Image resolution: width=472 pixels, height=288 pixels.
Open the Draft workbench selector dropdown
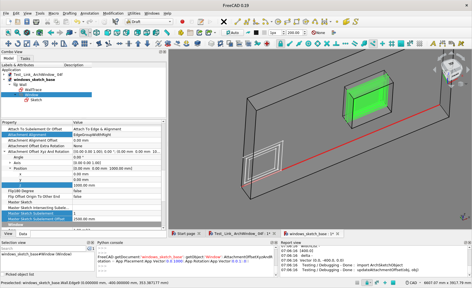pyautogui.click(x=149, y=22)
